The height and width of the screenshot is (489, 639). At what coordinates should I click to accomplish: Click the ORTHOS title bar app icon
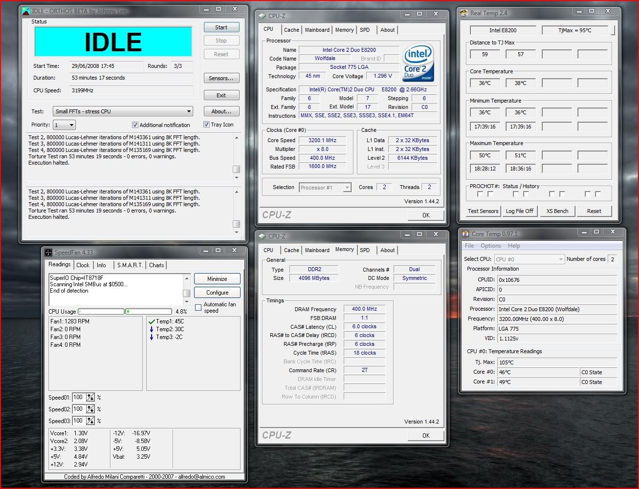click(26, 11)
